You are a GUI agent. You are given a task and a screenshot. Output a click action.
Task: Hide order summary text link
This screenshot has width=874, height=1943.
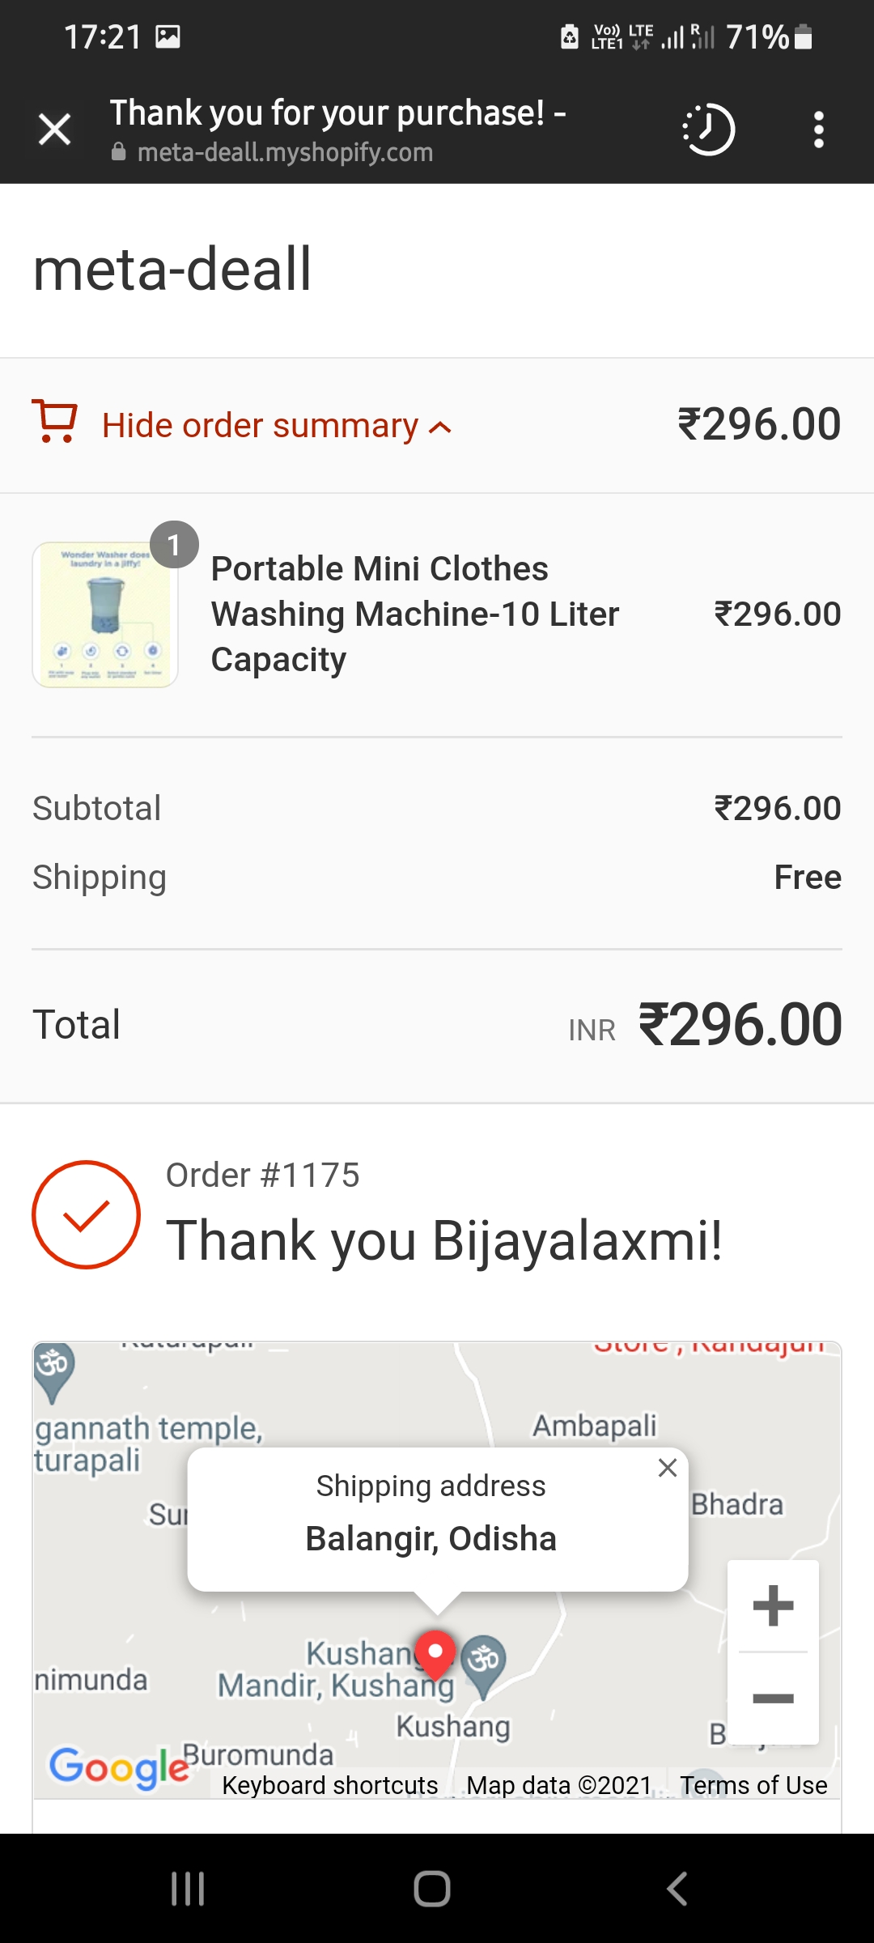(261, 426)
